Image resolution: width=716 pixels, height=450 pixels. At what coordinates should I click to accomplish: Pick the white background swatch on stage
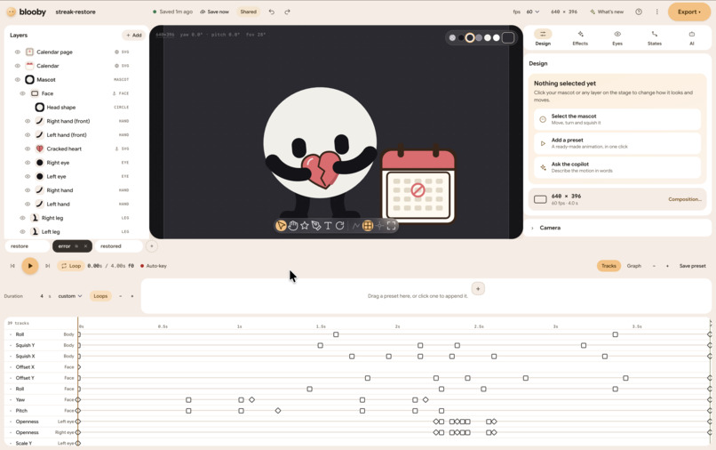tap(496, 37)
